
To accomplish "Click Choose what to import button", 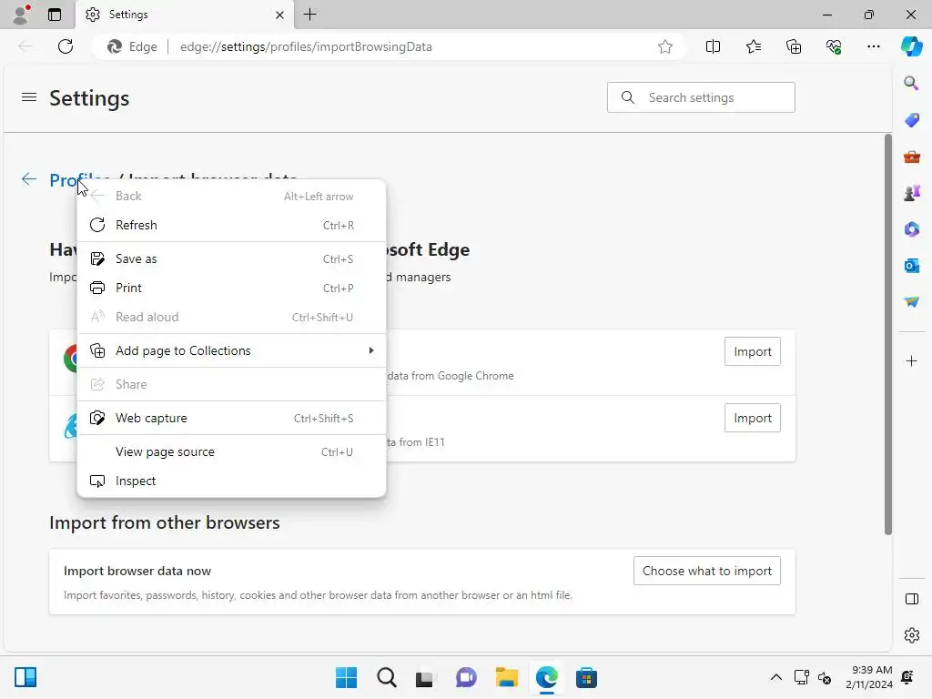I will [706, 572].
